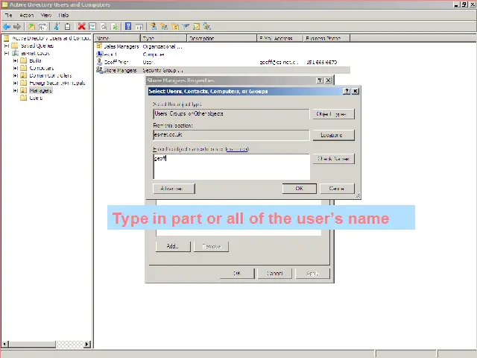Expand the Managers tree node
The image size is (477, 358).
(15, 90)
